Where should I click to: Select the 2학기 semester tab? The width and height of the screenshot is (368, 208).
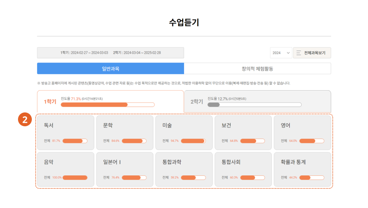[x=258, y=102]
